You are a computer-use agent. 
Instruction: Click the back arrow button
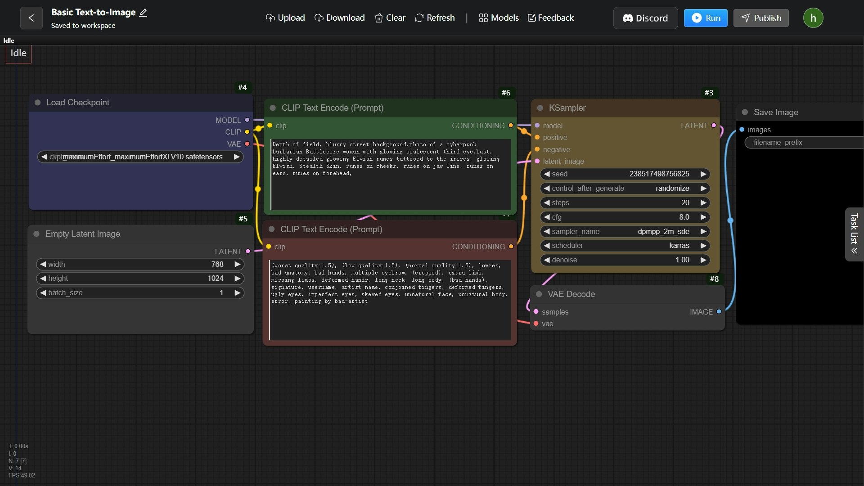[x=31, y=18]
